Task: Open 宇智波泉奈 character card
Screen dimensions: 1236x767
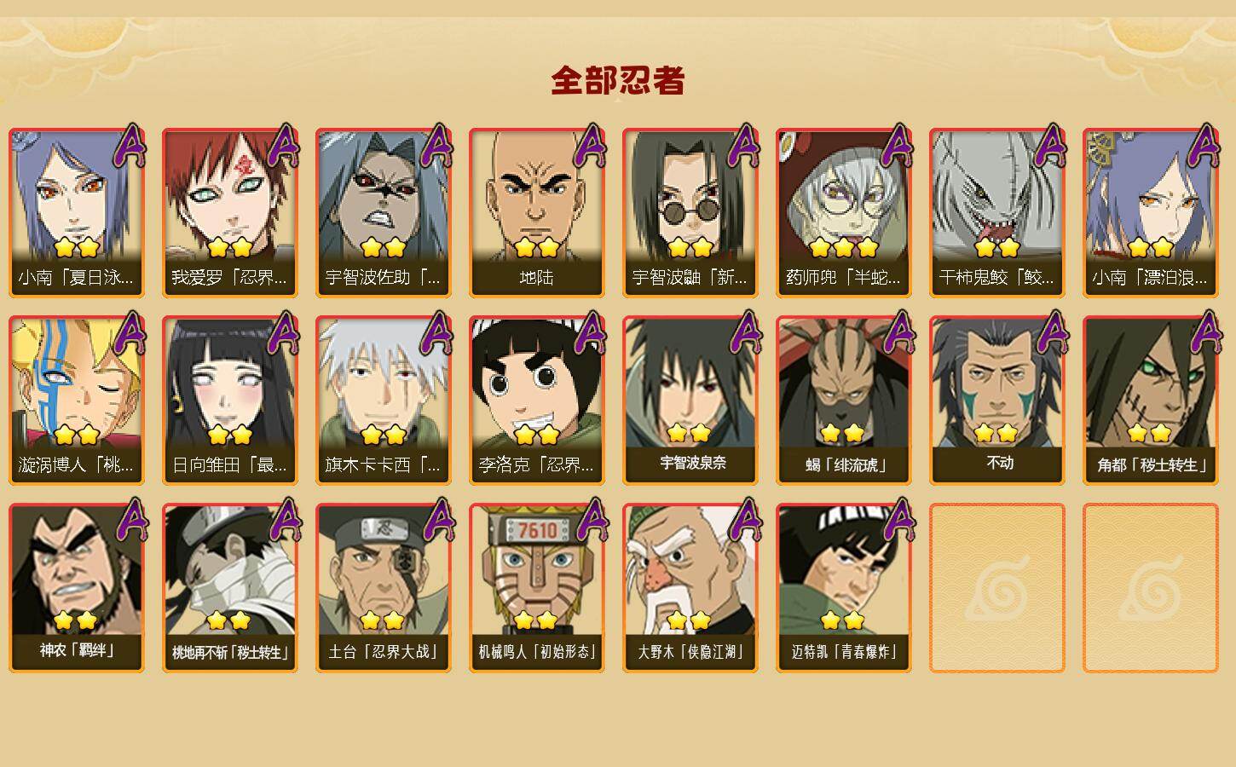Action: (690, 401)
